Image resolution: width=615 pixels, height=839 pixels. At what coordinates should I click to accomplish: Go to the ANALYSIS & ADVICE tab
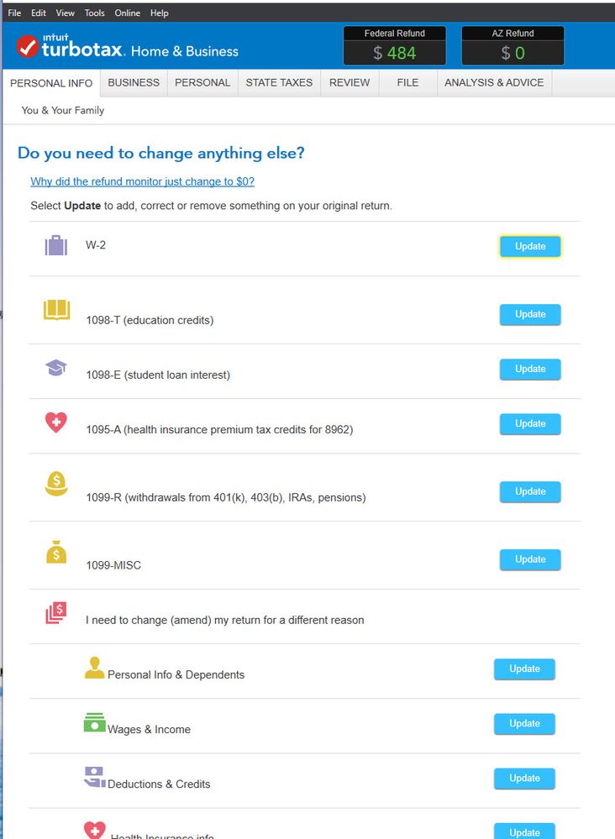click(x=494, y=83)
